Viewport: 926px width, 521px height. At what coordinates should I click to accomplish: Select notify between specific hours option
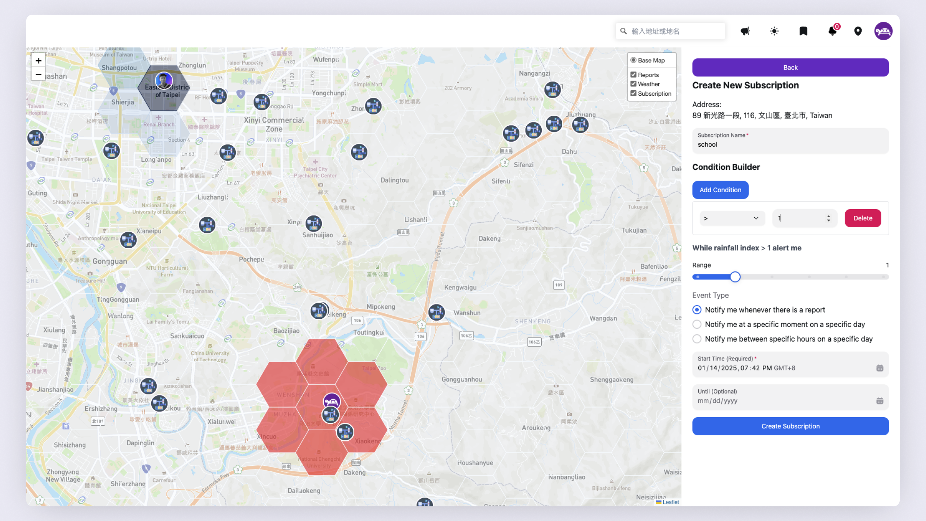(x=697, y=339)
